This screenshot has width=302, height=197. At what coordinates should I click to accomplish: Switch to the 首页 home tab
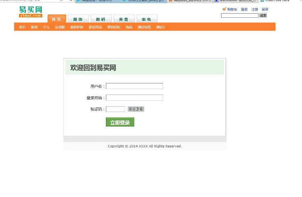click(x=57, y=19)
